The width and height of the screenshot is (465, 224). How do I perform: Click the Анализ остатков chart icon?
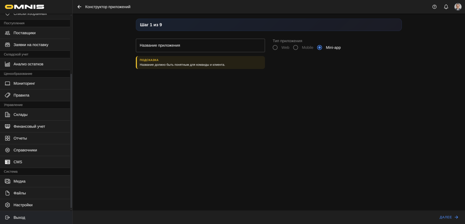[7, 64]
